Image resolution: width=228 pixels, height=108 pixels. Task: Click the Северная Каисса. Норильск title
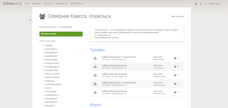click(x=79, y=16)
